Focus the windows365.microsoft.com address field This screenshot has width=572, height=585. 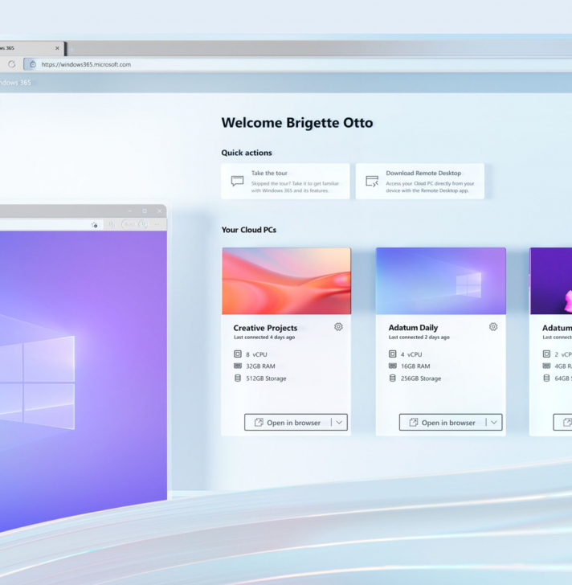[x=297, y=64]
